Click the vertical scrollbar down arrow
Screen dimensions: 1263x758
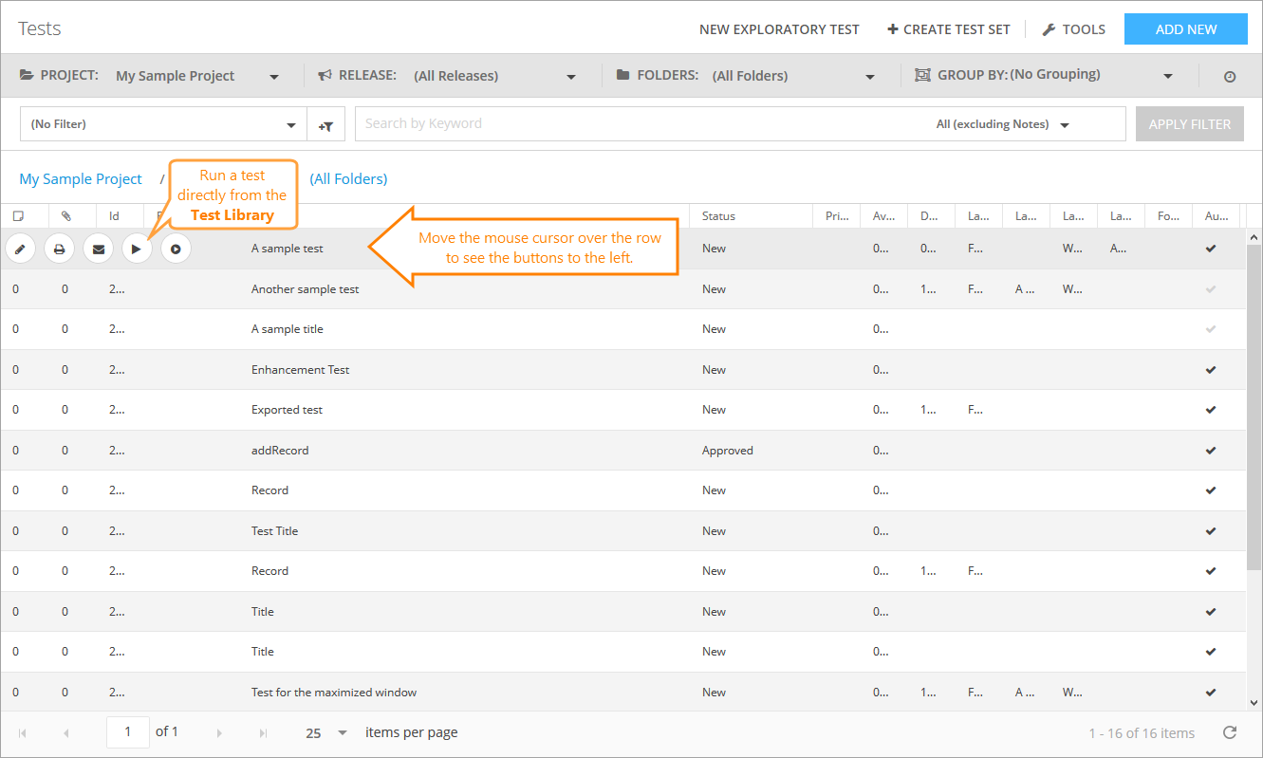tap(1254, 703)
